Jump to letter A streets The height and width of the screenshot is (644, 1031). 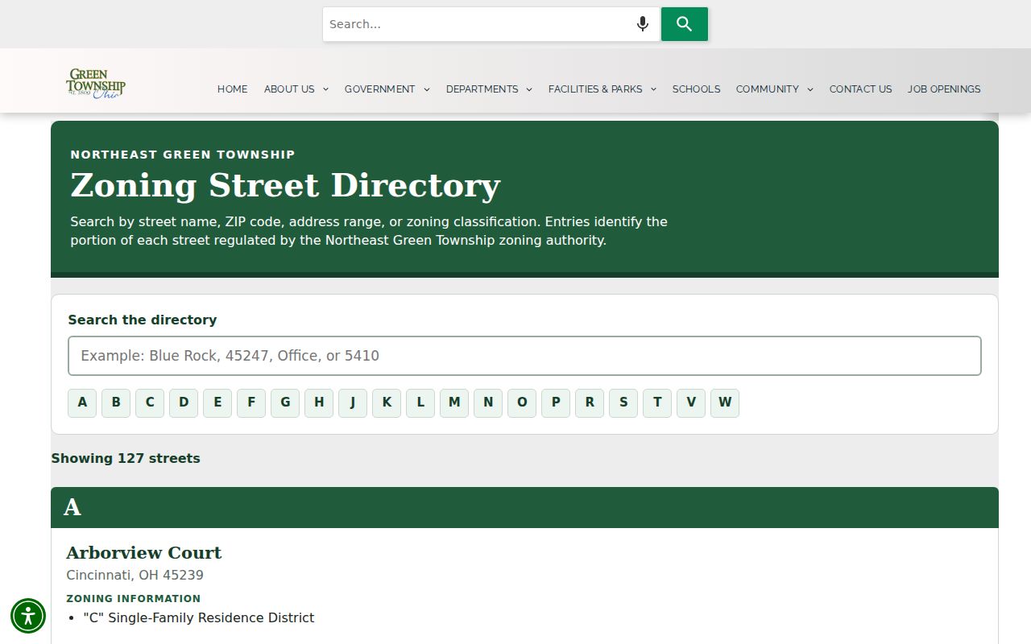(82, 403)
